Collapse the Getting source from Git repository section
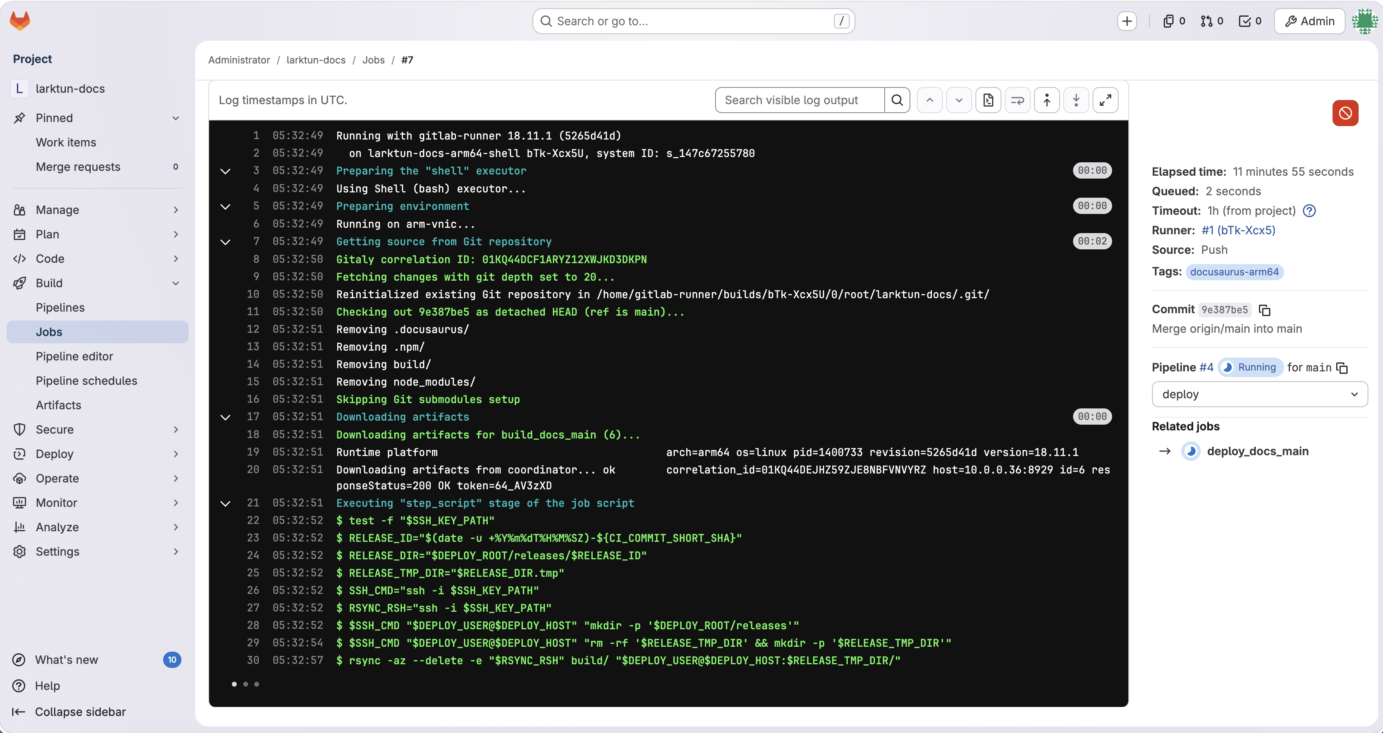Screen dimensions: 1383x733 [225, 242]
